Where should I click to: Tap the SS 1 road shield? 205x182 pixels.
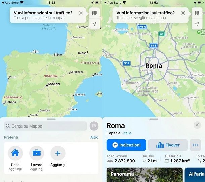127,63
